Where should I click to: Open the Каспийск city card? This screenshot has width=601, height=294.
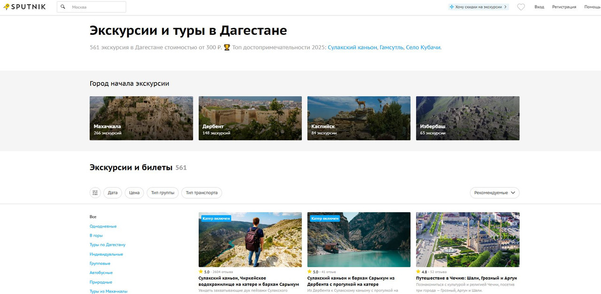pos(359,118)
